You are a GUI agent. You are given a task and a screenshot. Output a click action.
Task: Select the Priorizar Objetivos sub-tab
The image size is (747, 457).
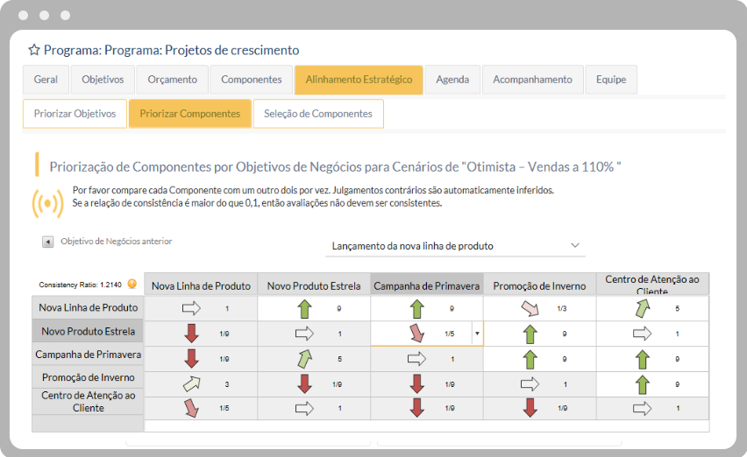tap(75, 114)
